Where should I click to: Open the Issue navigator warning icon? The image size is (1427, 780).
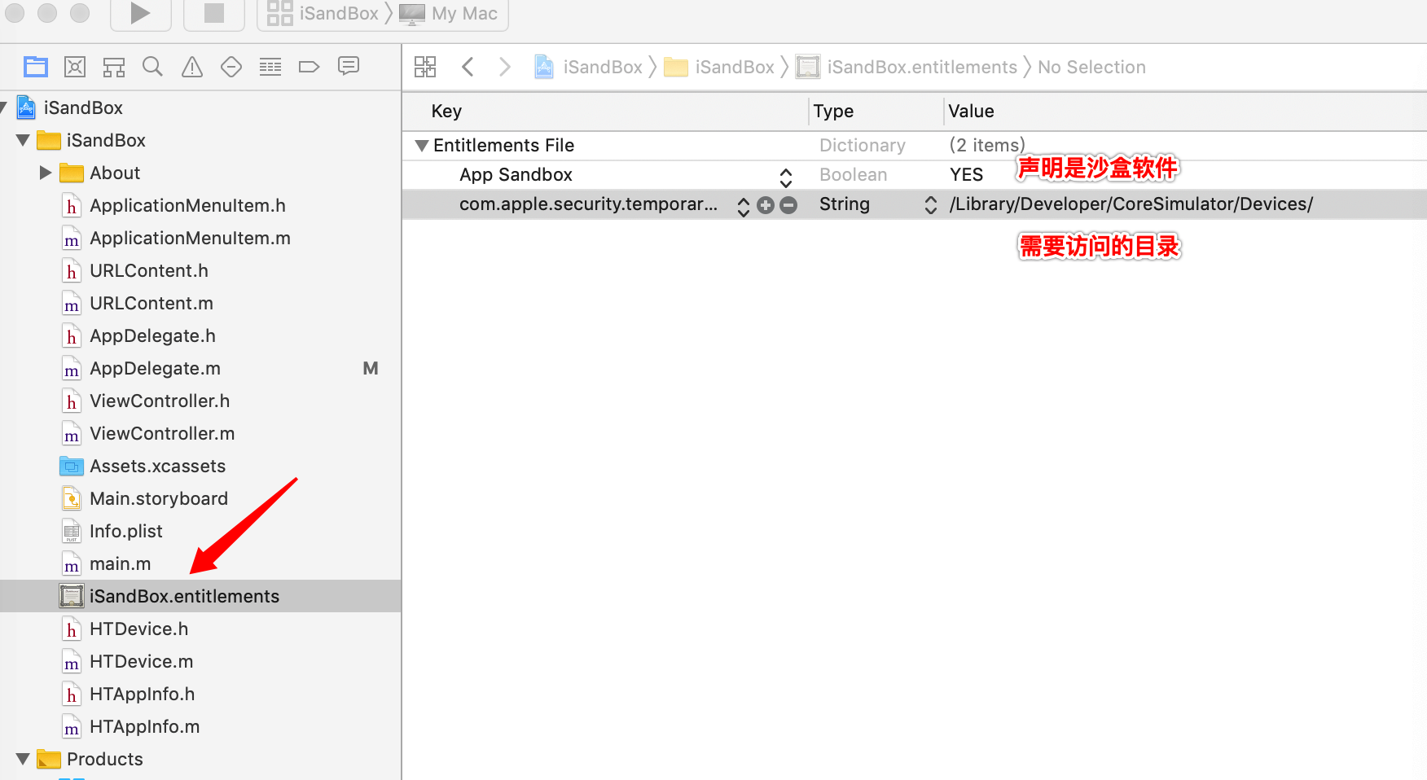pos(192,67)
